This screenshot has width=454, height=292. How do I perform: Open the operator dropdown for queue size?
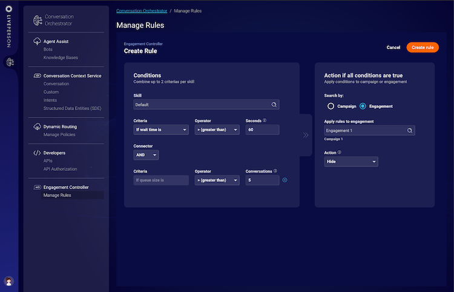click(217, 180)
